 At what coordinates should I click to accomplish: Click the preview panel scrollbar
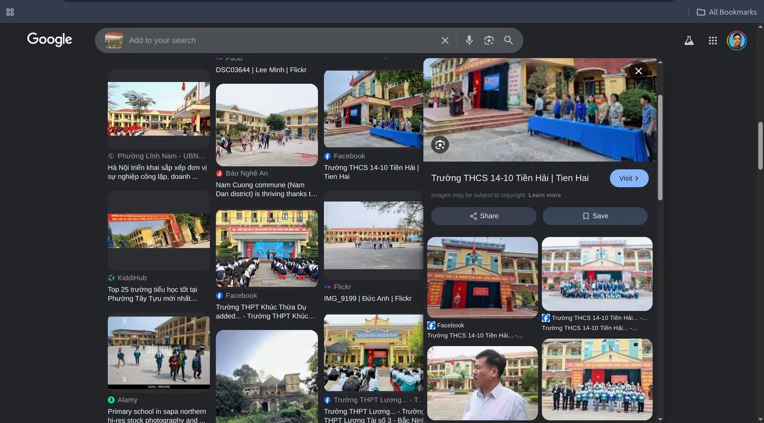click(660, 147)
